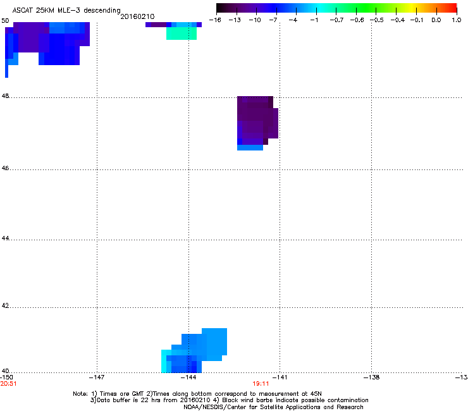Click the longitude label -147
The image size is (468, 411).
pyautogui.click(x=97, y=377)
